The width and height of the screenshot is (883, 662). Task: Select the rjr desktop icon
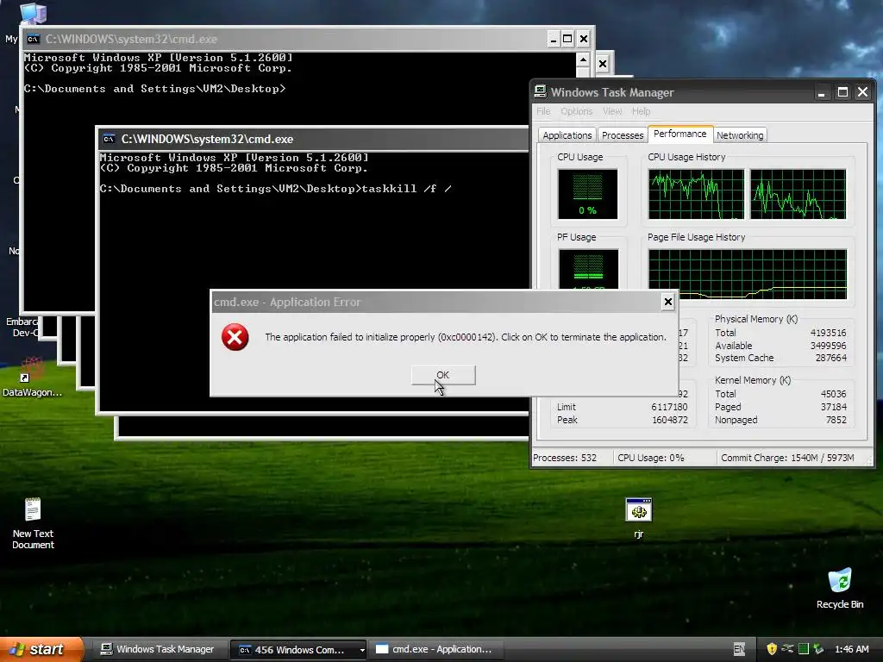[x=639, y=518]
